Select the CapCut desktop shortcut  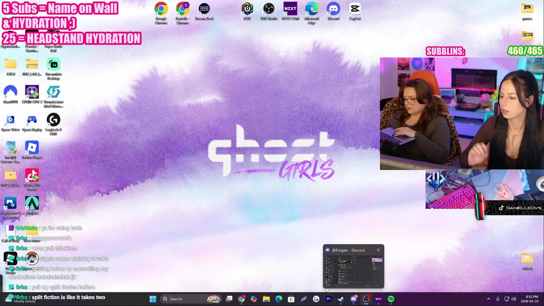point(355,11)
